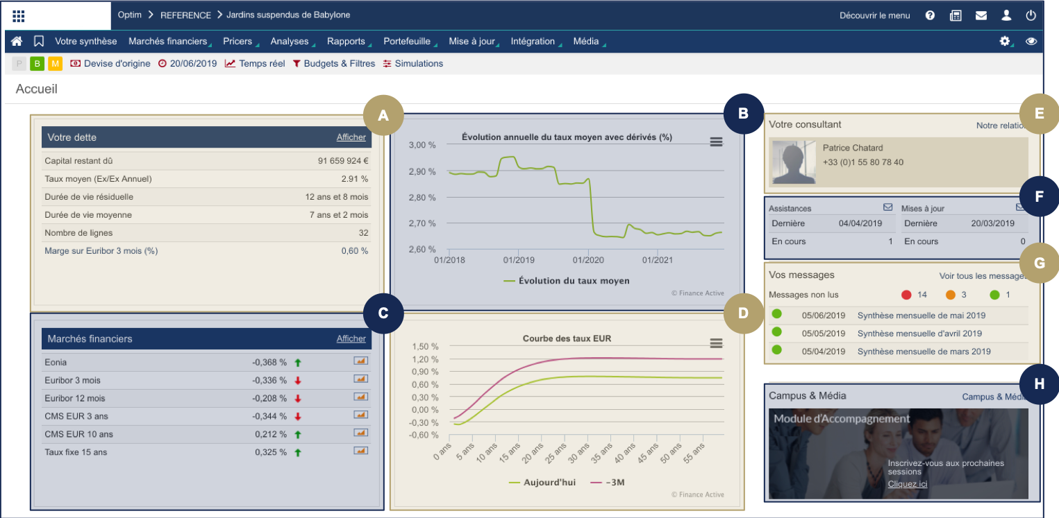Open the calculator icon in the top bar

coord(956,15)
